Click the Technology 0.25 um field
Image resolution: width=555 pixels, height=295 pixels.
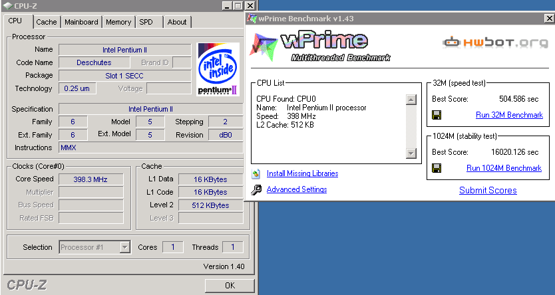pos(77,88)
